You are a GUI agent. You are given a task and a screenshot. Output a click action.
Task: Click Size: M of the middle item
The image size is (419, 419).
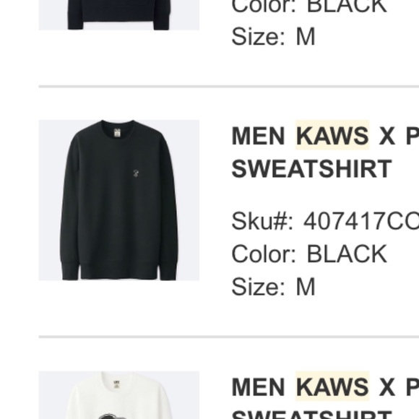(273, 287)
